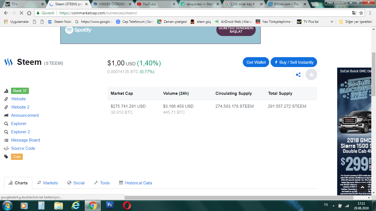Open the clock showing 17:11
Image resolution: width=376 pixels, height=211 pixels.
coord(361,206)
